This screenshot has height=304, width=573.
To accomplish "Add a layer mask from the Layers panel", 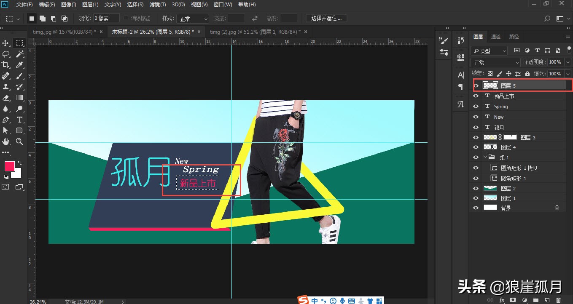I will (513, 300).
